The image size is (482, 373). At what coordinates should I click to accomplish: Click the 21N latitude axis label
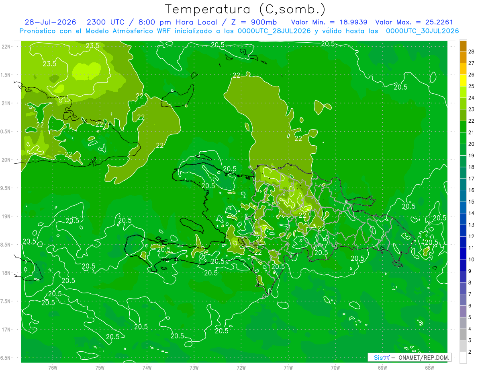click(6, 103)
